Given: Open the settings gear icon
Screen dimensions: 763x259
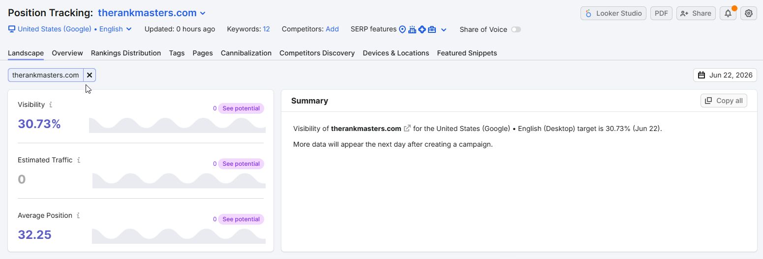Looking at the screenshot, I should 749,13.
